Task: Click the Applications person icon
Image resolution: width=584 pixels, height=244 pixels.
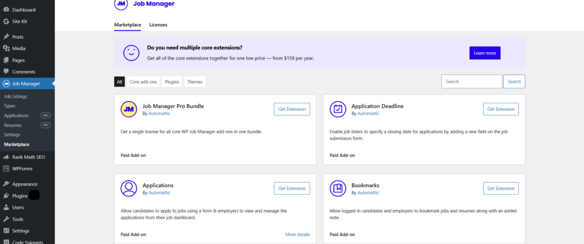Action: click(129, 188)
